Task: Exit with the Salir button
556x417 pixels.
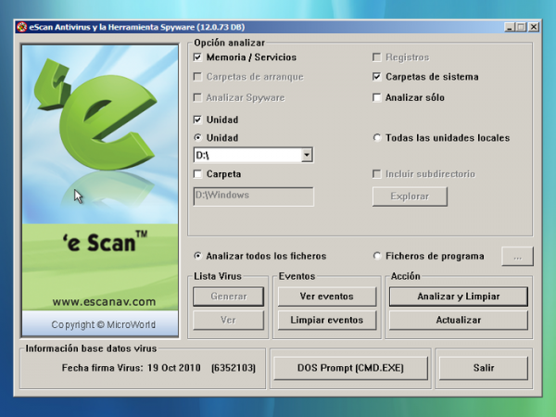Action: pos(484,368)
